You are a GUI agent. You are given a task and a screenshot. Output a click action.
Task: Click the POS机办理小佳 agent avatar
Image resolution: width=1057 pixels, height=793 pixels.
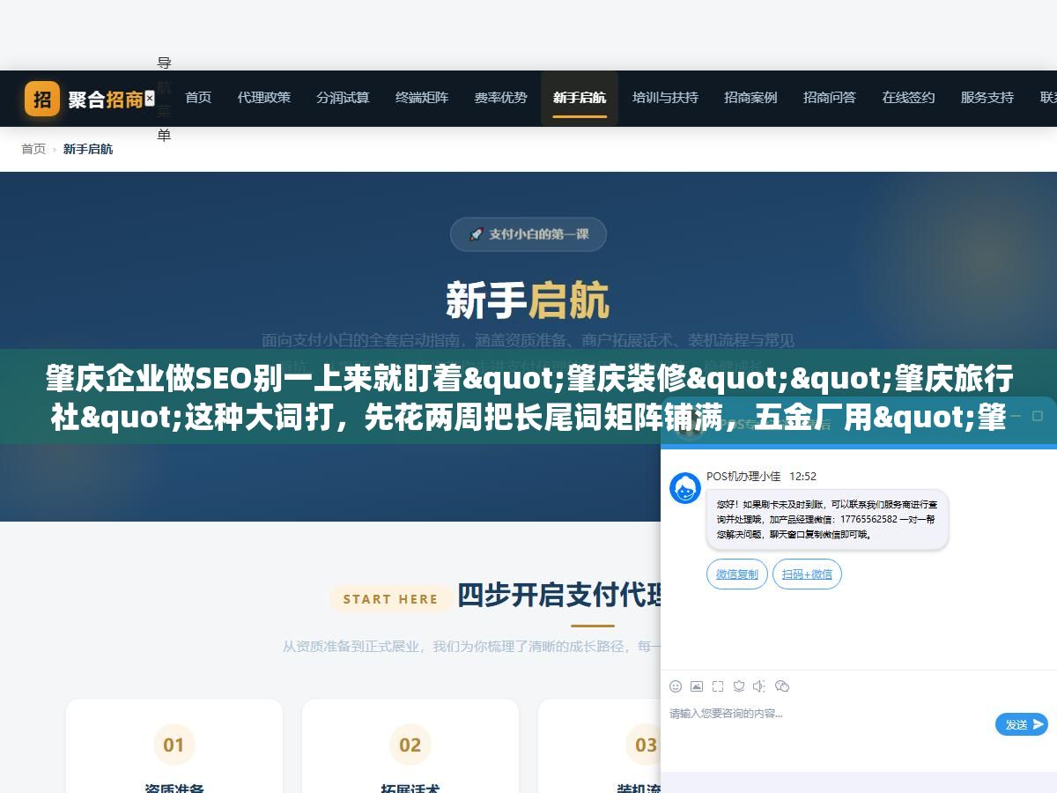685,488
